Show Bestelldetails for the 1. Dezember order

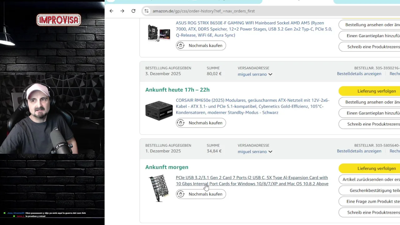tap(359, 151)
